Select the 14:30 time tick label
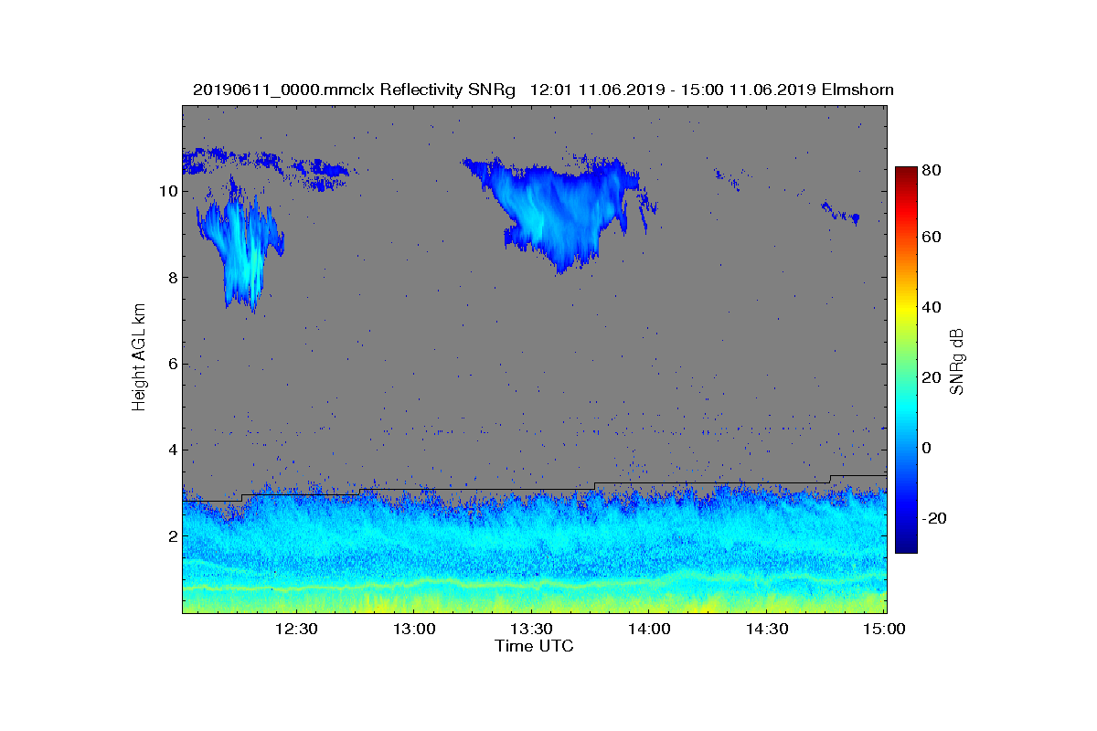1097x731 pixels. coord(768,630)
